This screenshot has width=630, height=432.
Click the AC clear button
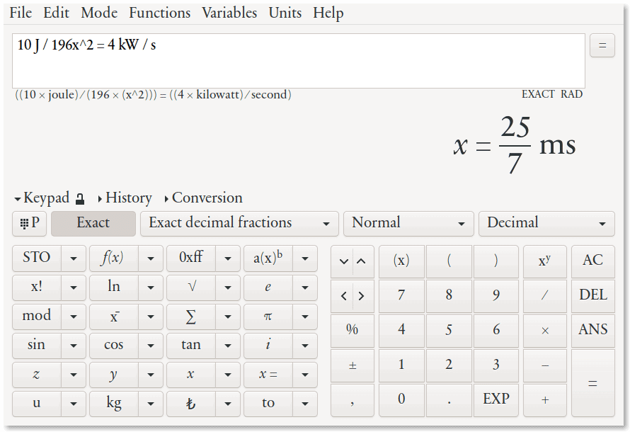[x=593, y=261]
